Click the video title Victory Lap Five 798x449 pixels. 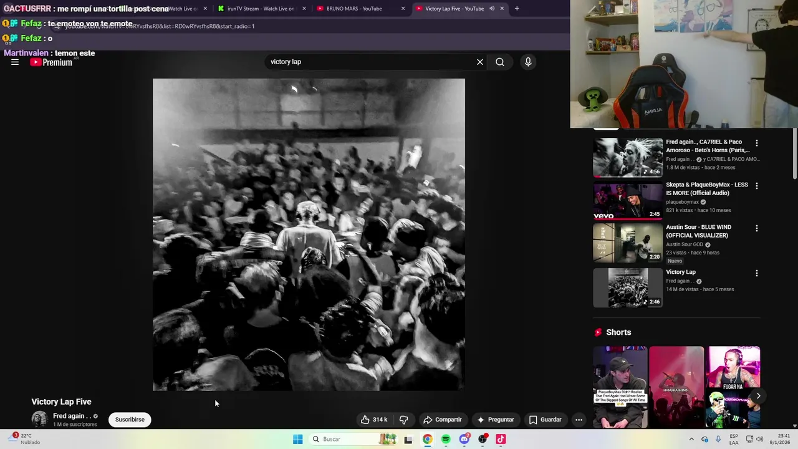61,402
